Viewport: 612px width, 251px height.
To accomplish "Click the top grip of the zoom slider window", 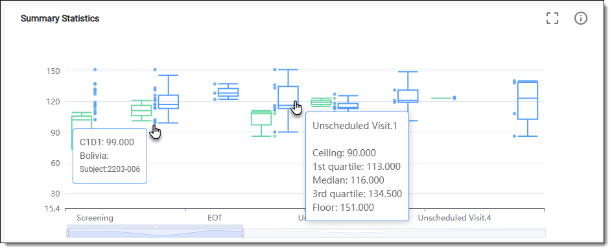I will coord(155,226).
